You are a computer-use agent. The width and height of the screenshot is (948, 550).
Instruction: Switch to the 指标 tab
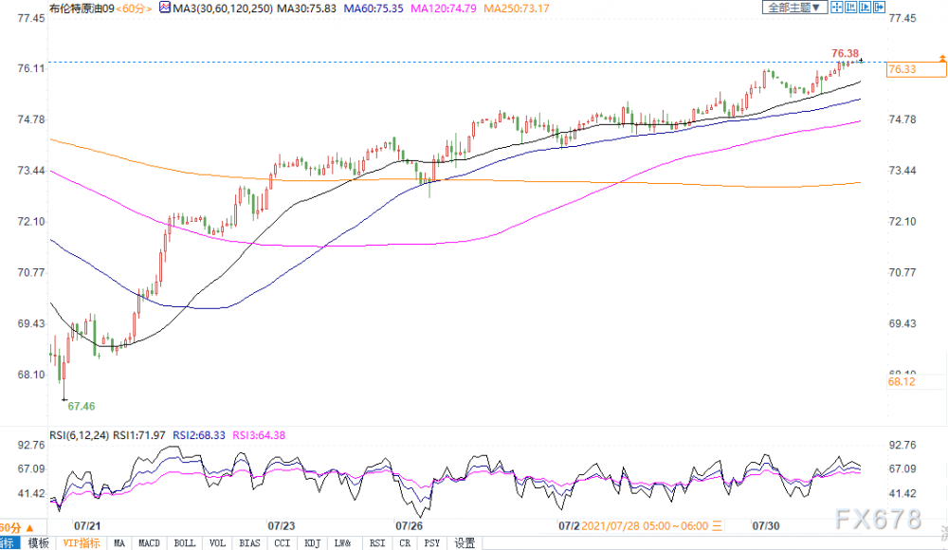9,542
